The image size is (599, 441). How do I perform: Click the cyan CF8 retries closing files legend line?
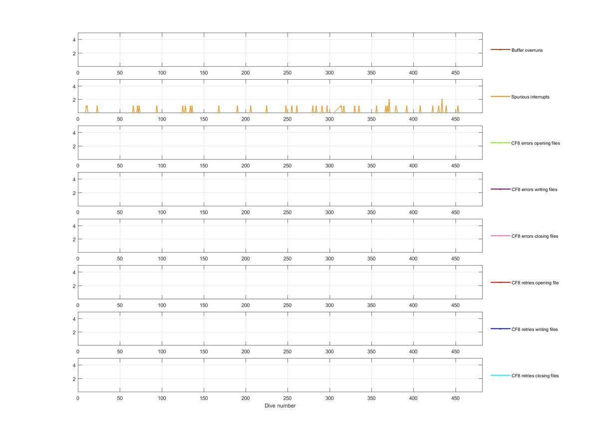pyautogui.click(x=500, y=375)
